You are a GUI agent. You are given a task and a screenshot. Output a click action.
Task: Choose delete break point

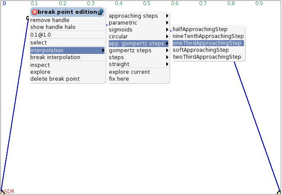pos(67,79)
